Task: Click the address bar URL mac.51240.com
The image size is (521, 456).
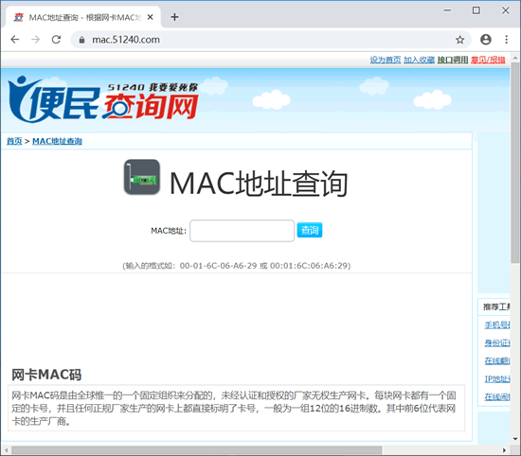Action: click(126, 40)
